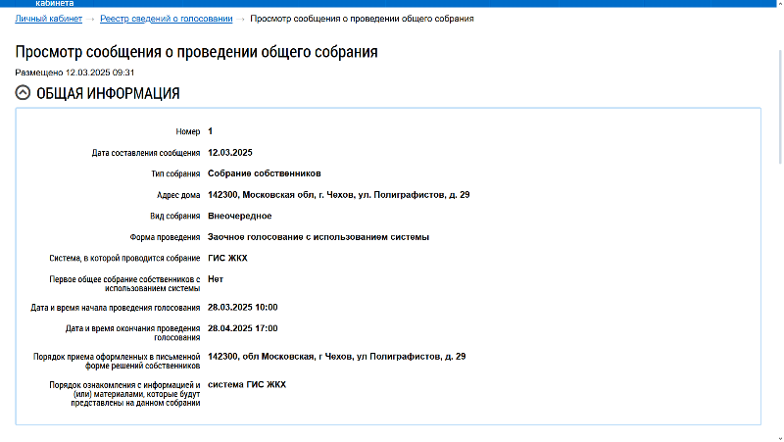Image resolution: width=784 pixels, height=442 pixels.
Task: Select the date value 12.03.2025
Action: 230,153
